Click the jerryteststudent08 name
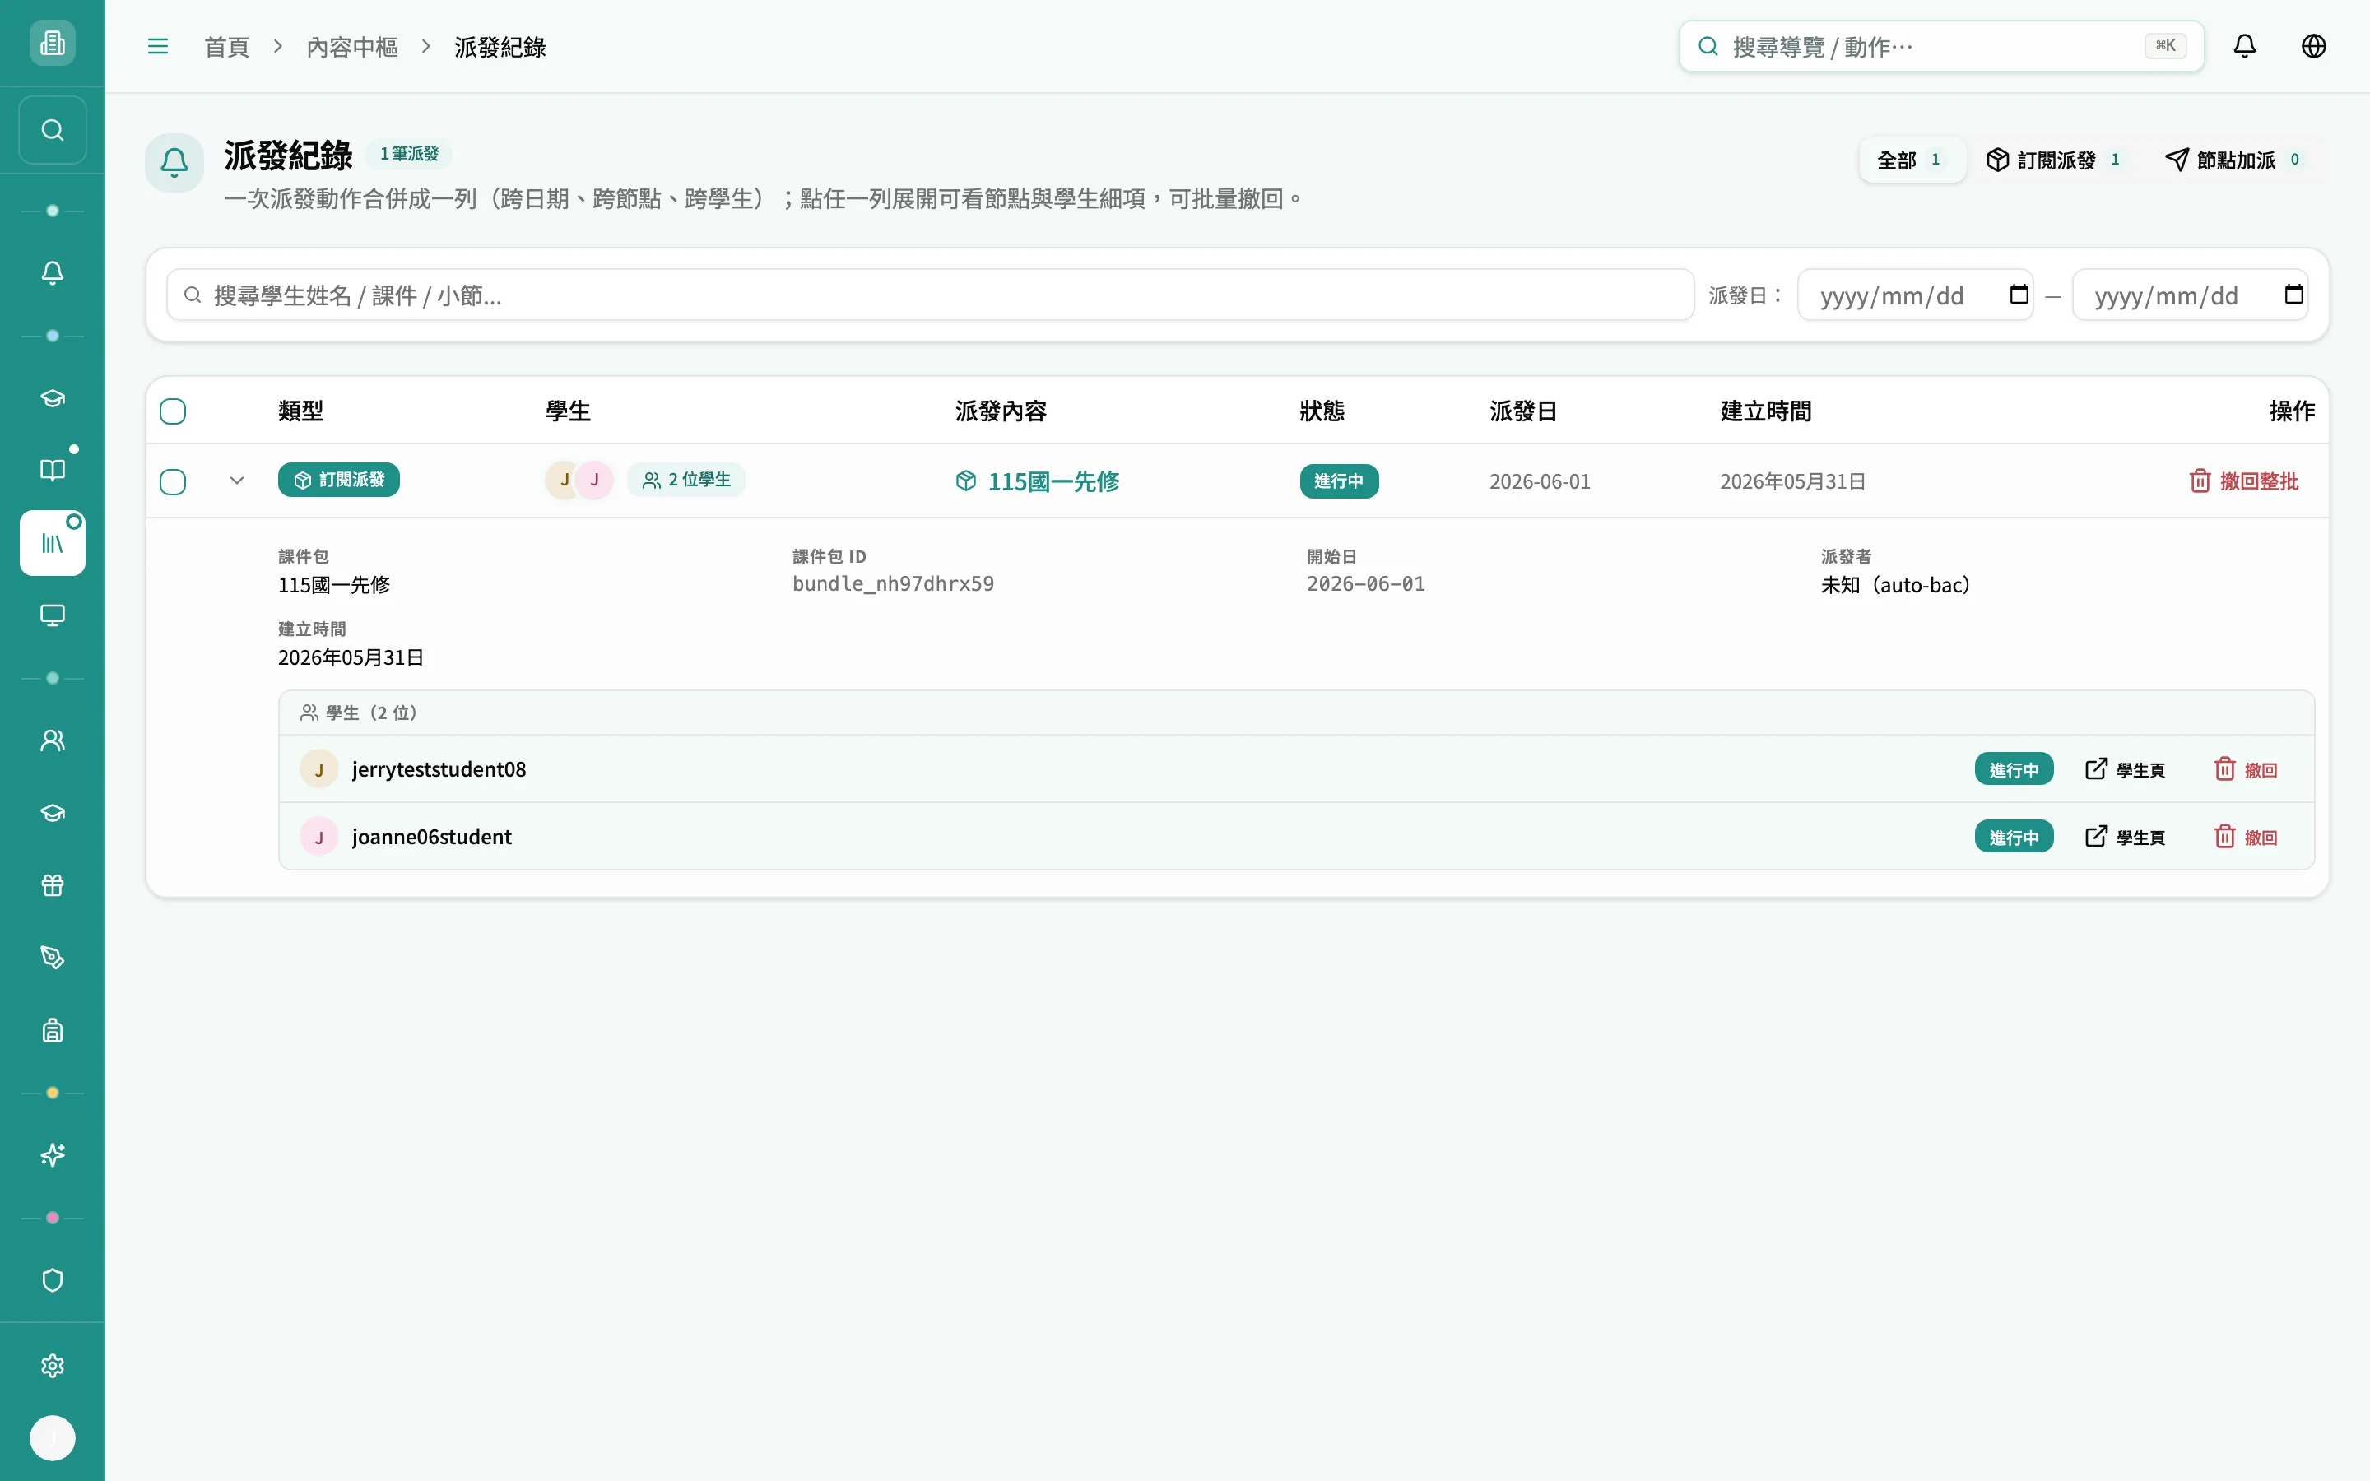Screen dimensions: 2370x1481 439,769
